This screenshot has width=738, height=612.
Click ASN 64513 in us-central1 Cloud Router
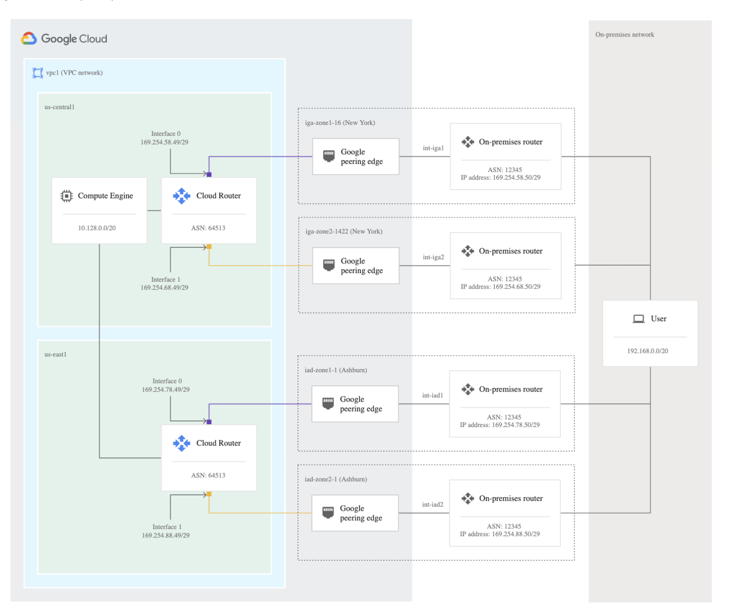click(x=209, y=228)
